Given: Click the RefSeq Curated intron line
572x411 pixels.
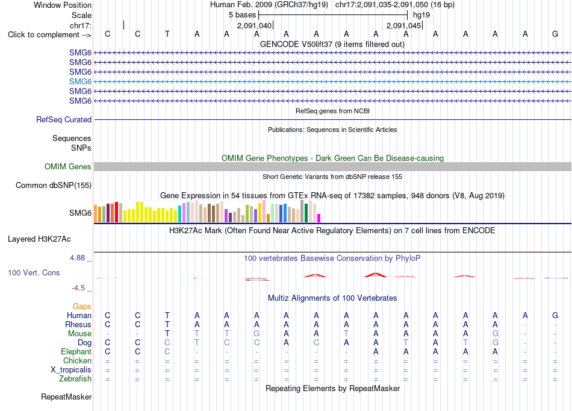Looking at the screenshot, I should click(332, 119).
